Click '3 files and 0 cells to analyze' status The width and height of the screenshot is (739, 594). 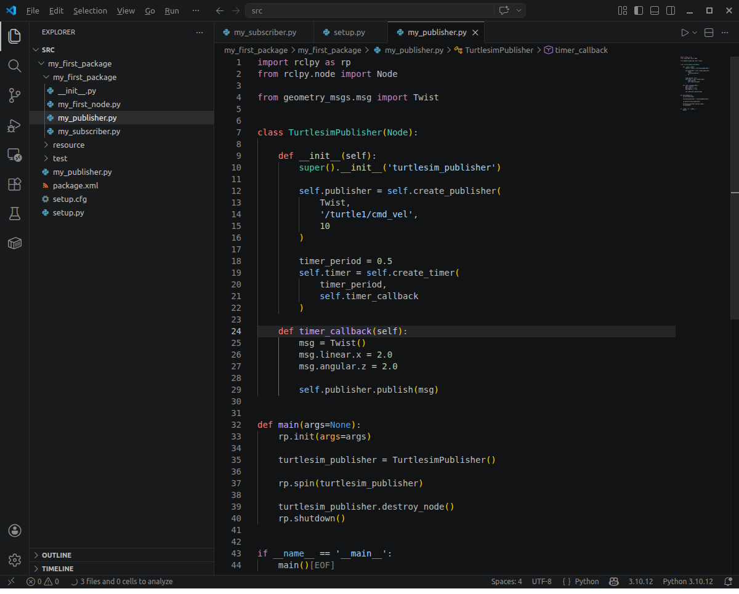coord(121,581)
